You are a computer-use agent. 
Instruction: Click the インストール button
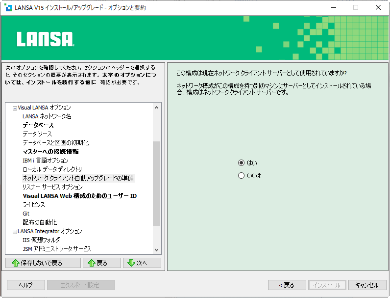tap(327, 285)
